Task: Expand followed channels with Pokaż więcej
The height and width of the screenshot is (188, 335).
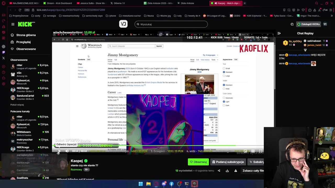Action: [17, 105]
